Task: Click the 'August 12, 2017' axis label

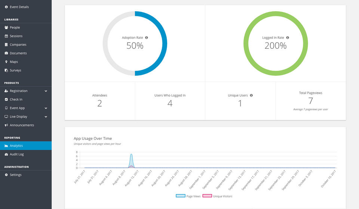Action: tap(132, 178)
